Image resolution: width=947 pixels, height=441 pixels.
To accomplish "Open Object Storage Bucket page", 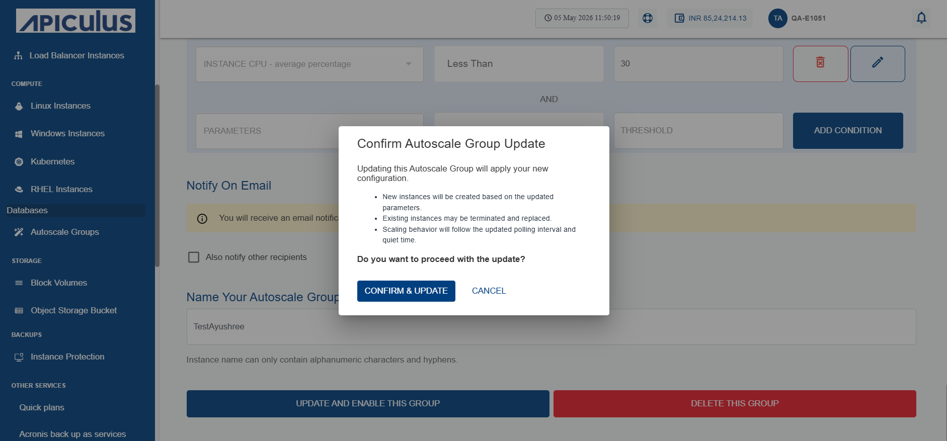I will coord(73,311).
